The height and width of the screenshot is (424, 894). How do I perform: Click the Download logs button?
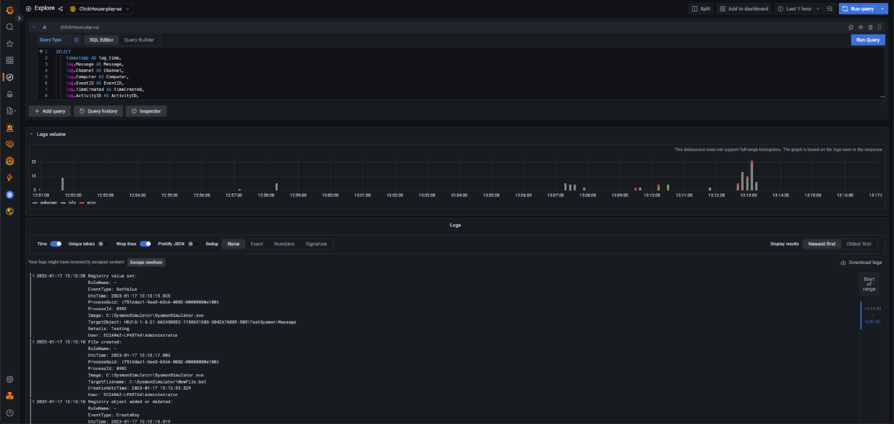[861, 263]
